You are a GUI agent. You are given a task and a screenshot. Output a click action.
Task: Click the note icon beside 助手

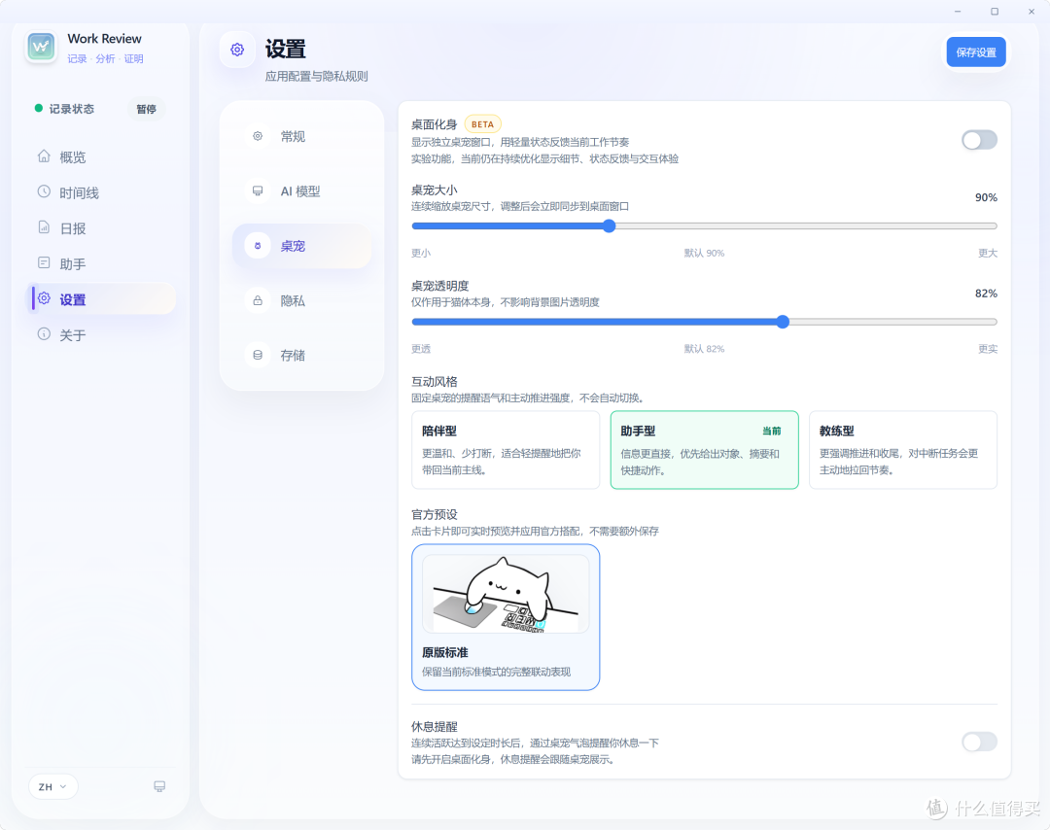(44, 262)
